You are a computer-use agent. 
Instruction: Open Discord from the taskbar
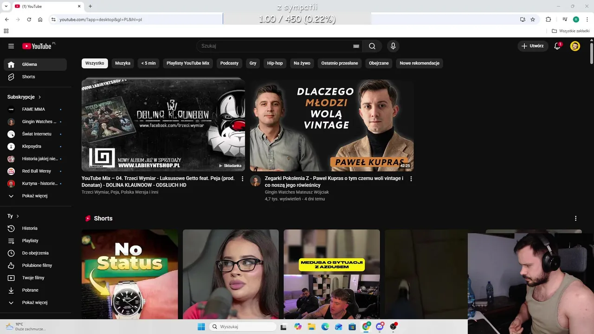(380, 327)
